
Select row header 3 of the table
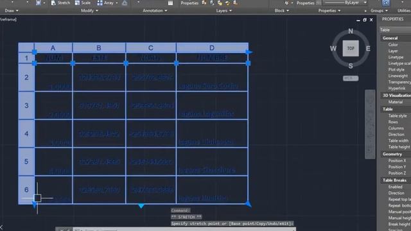26,105
